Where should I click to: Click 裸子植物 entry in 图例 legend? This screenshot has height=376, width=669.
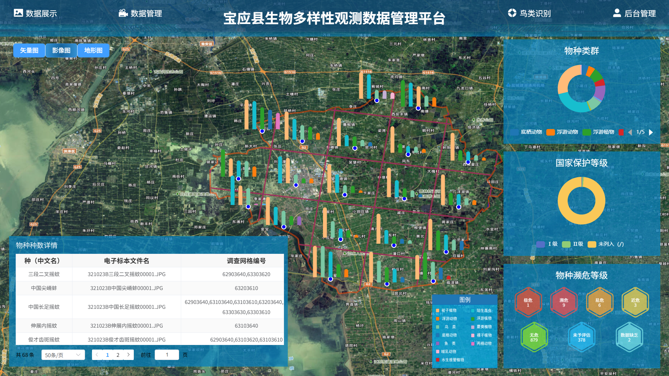pyautogui.click(x=481, y=335)
